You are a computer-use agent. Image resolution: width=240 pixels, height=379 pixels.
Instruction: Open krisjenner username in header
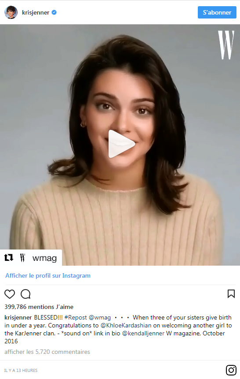[x=36, y=12]
